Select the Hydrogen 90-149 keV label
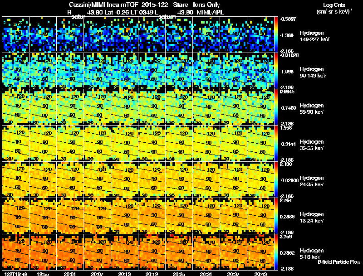 pyautogui.click(x=313, y=73)
